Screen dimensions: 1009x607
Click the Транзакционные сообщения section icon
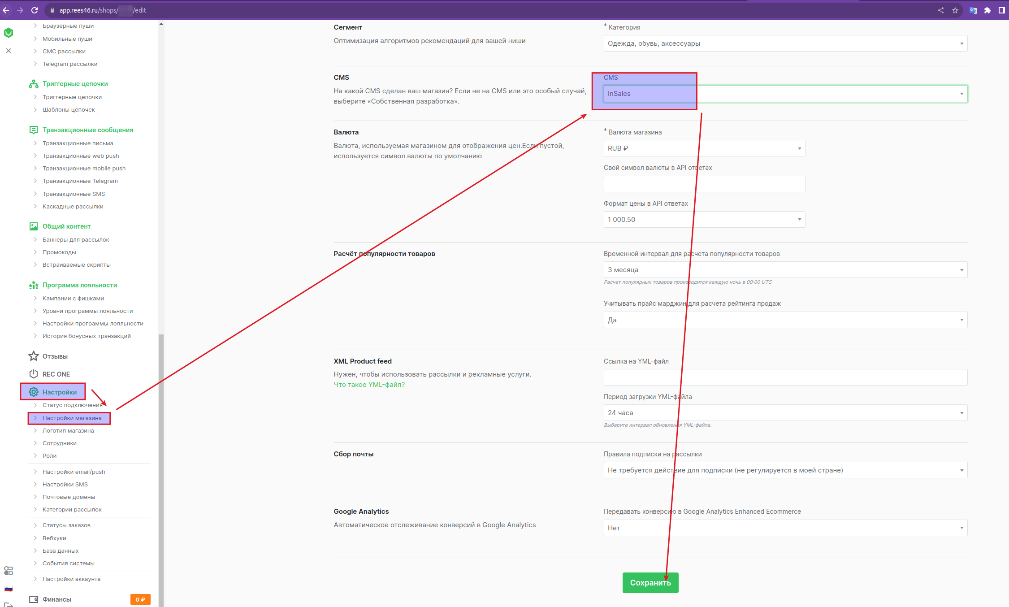pyautogui.click(x=33, y=130)
